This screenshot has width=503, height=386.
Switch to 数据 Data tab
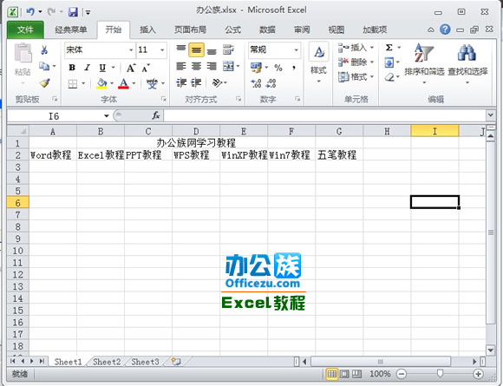point(267,29)
